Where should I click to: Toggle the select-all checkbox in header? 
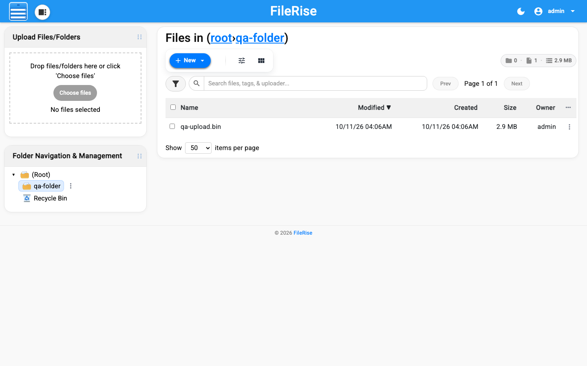click(x=173, y=107)
